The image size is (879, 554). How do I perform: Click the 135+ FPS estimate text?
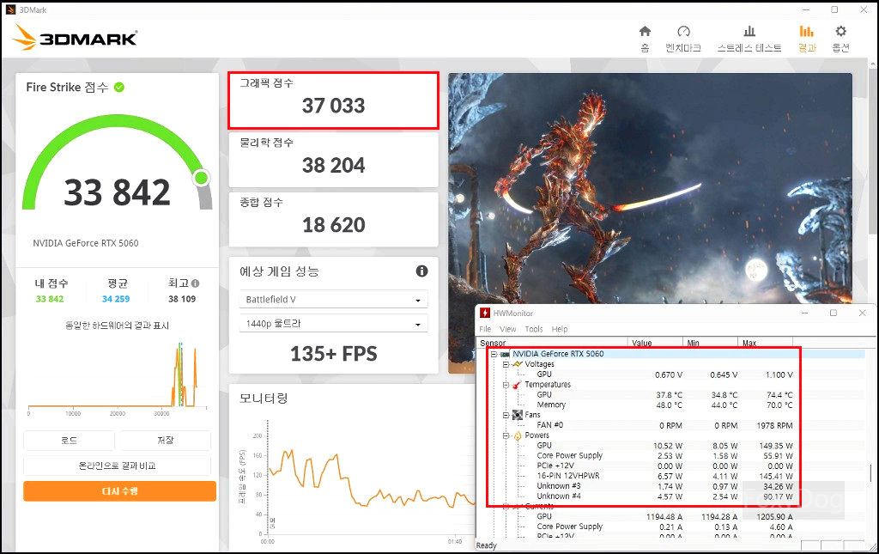(x=334, y=354)
